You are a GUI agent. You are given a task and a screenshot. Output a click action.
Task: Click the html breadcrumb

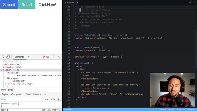tap(3, 90)
